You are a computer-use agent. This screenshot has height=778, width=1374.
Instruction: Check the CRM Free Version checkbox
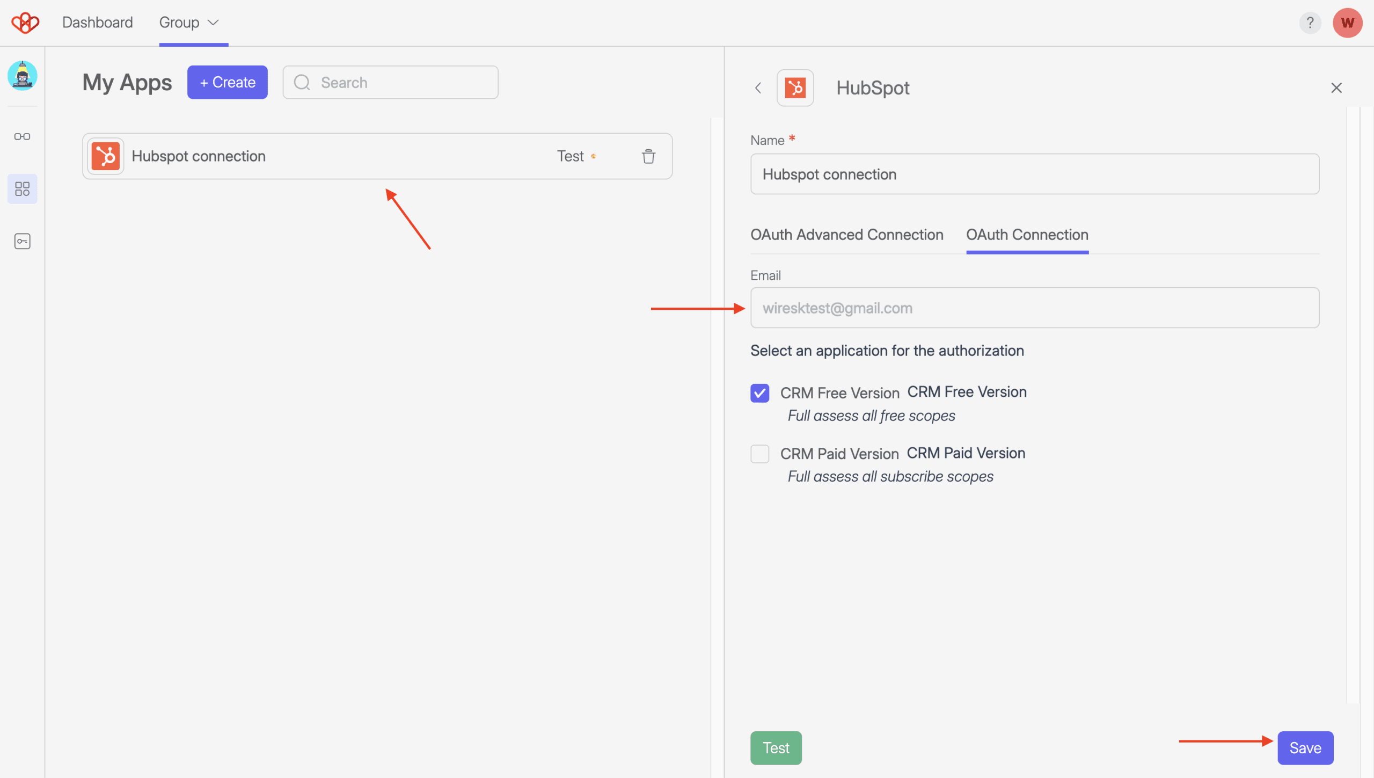click(759, 393)
